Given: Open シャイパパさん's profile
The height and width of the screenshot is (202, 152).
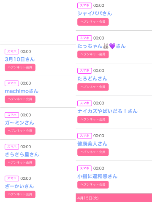Looking at the screenshot, I should click(x=95, y=13).
